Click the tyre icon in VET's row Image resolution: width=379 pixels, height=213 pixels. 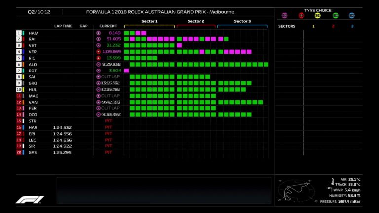[98, 45]
